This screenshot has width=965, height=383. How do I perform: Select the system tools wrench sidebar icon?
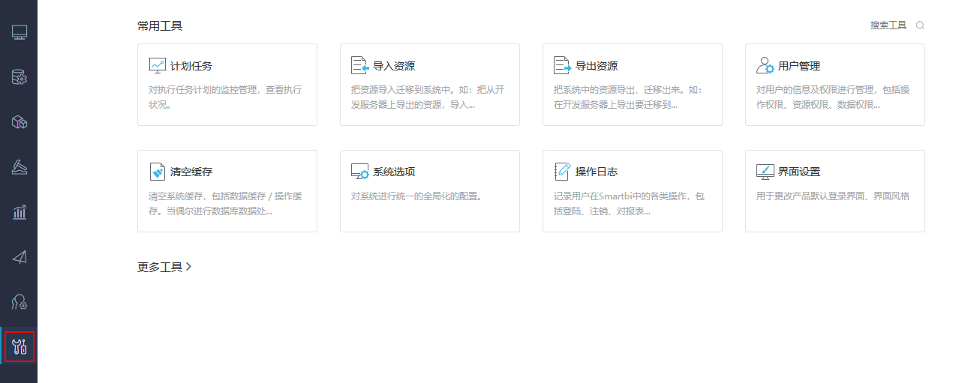coord(20,347)
